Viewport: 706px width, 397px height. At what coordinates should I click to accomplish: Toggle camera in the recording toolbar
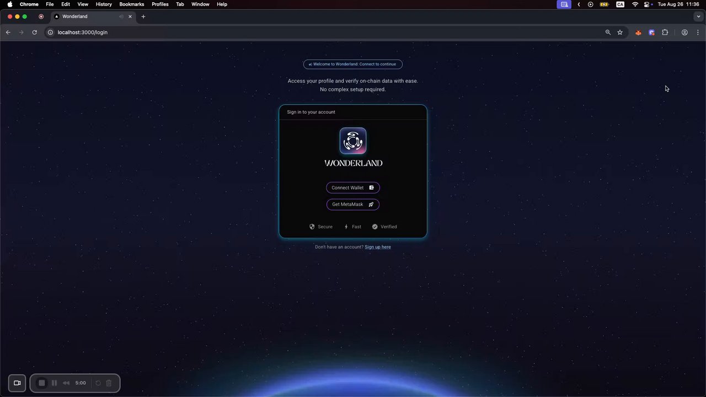tap(17, 383)
